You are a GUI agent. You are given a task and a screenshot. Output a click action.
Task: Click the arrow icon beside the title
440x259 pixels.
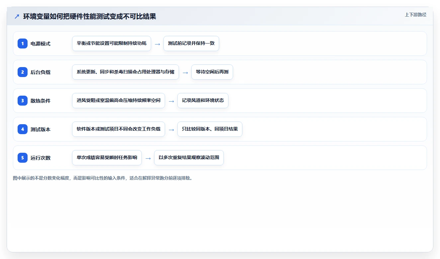pos(17,16)
